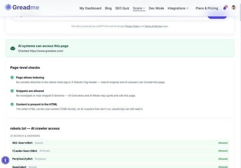Click the robot icon in AI access banner

point(12,48)
